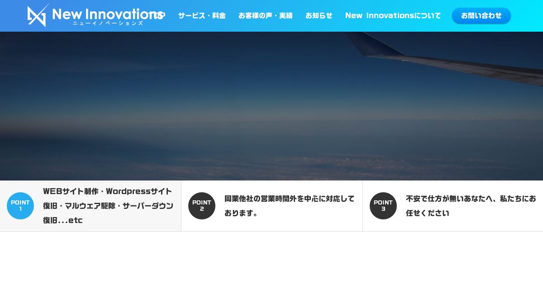This screenshot has width=543, height=285.
Task: Click the blank white area below tabs
Action: 271,258
